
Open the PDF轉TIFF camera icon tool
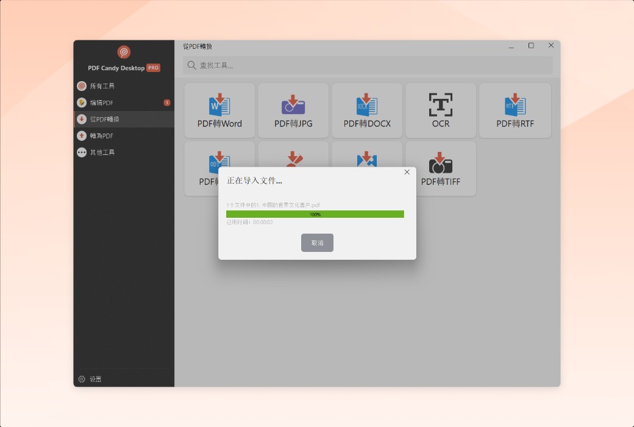pyautogui.click(x=441, y=168)
